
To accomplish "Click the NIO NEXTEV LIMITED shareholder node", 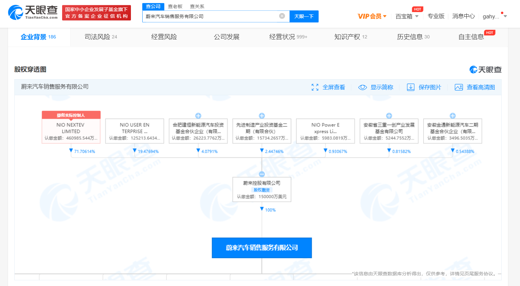I will tap(71, 131).
